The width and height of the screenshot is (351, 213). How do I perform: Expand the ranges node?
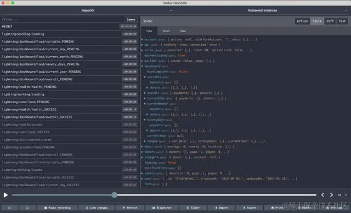coord(145,141)
